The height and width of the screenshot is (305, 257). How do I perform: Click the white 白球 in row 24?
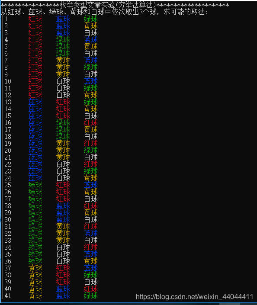pos(63,178)
